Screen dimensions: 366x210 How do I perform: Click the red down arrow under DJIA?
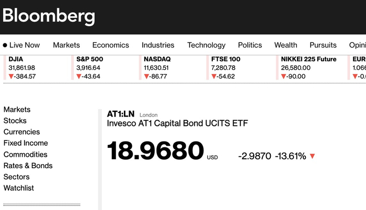point(12,77)
